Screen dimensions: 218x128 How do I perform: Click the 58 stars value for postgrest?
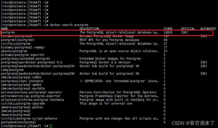pos(165,40)
